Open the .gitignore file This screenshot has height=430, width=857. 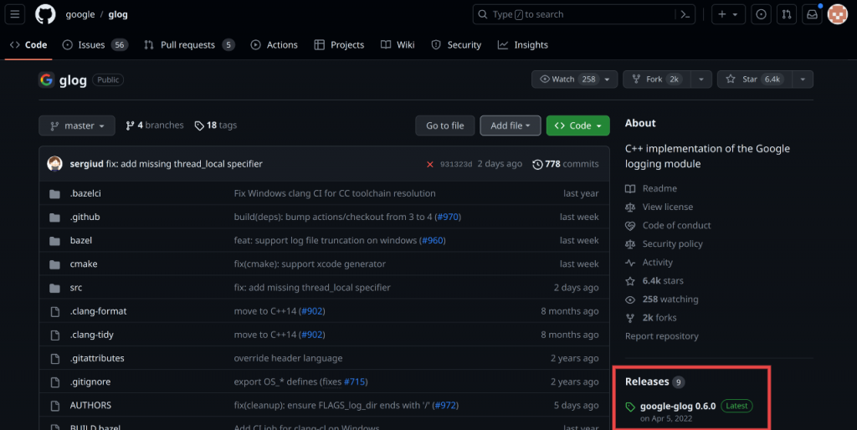[x=90, y=381]
